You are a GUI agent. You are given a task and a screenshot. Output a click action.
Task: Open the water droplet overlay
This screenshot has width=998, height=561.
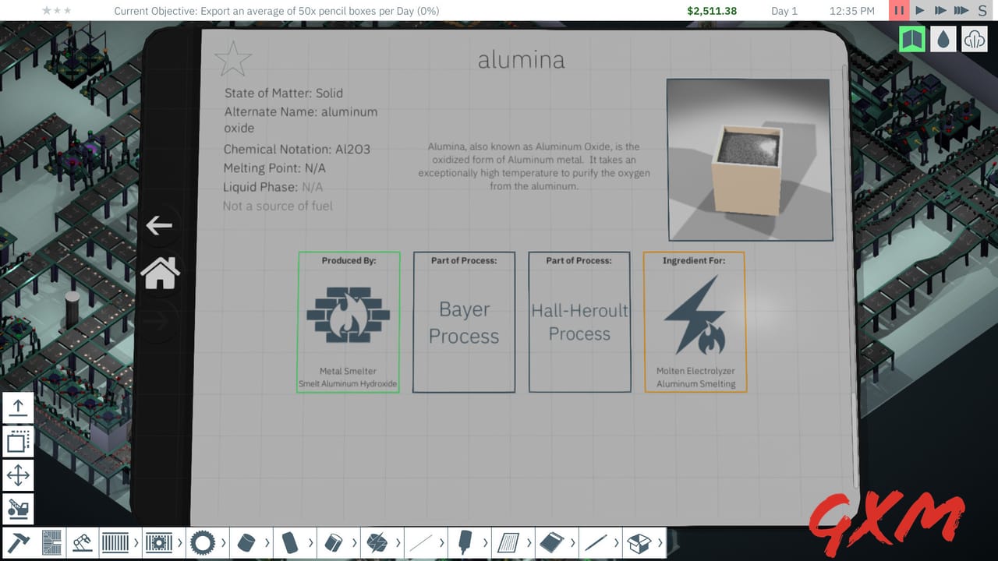[943, 39]
